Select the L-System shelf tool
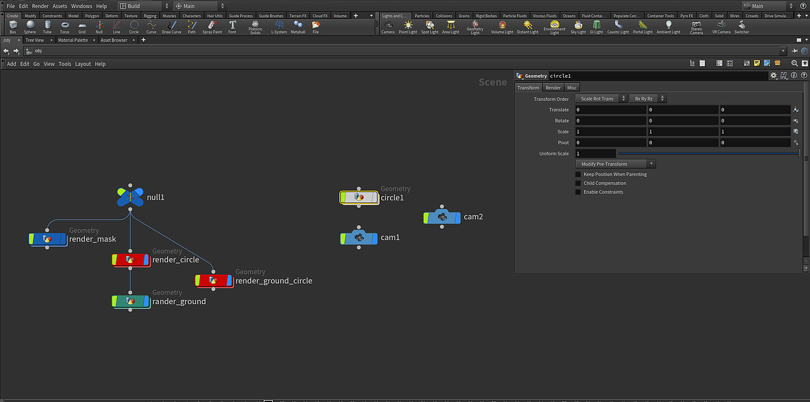Image resolution: width=810 pixels, height=402 pixels. point(278,27)
